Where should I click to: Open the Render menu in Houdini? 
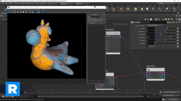11,4
